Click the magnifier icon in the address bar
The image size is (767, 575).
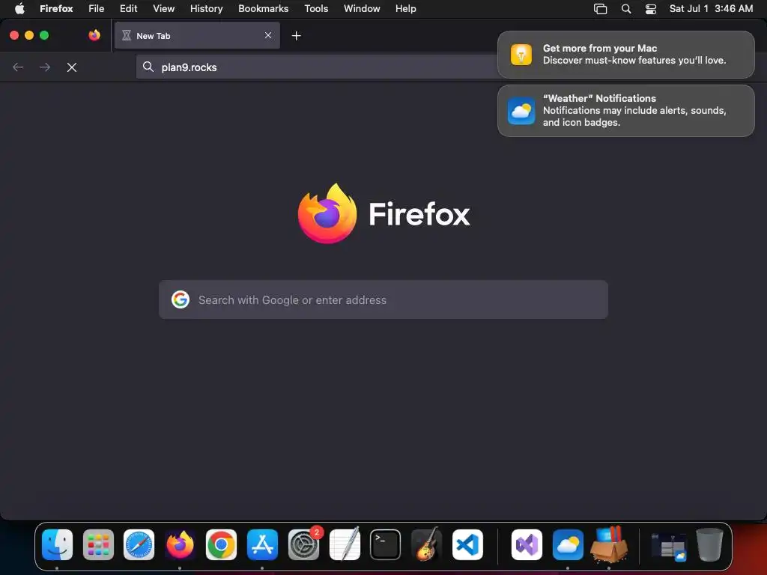[x=148, y=67]
